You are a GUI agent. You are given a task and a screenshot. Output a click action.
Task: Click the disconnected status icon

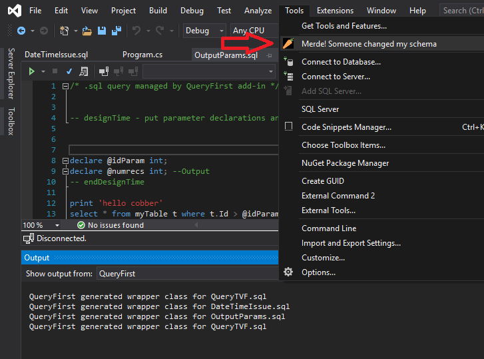click(29, 238)
